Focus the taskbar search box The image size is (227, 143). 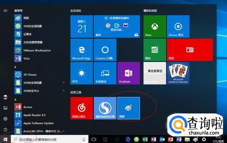click(x=50, y=139)
